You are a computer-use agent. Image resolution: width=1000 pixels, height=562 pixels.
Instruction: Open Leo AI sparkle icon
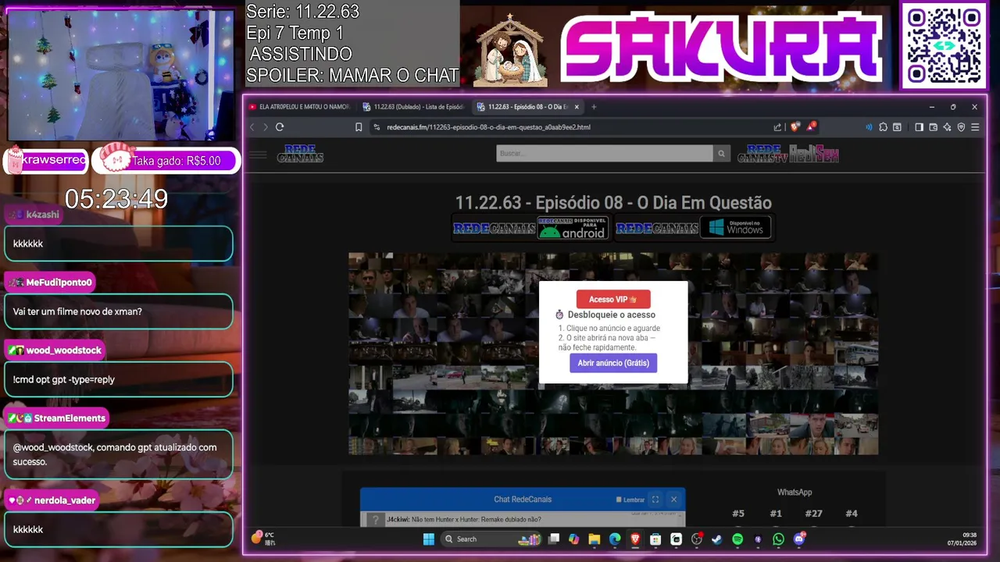tap(947, 127)
